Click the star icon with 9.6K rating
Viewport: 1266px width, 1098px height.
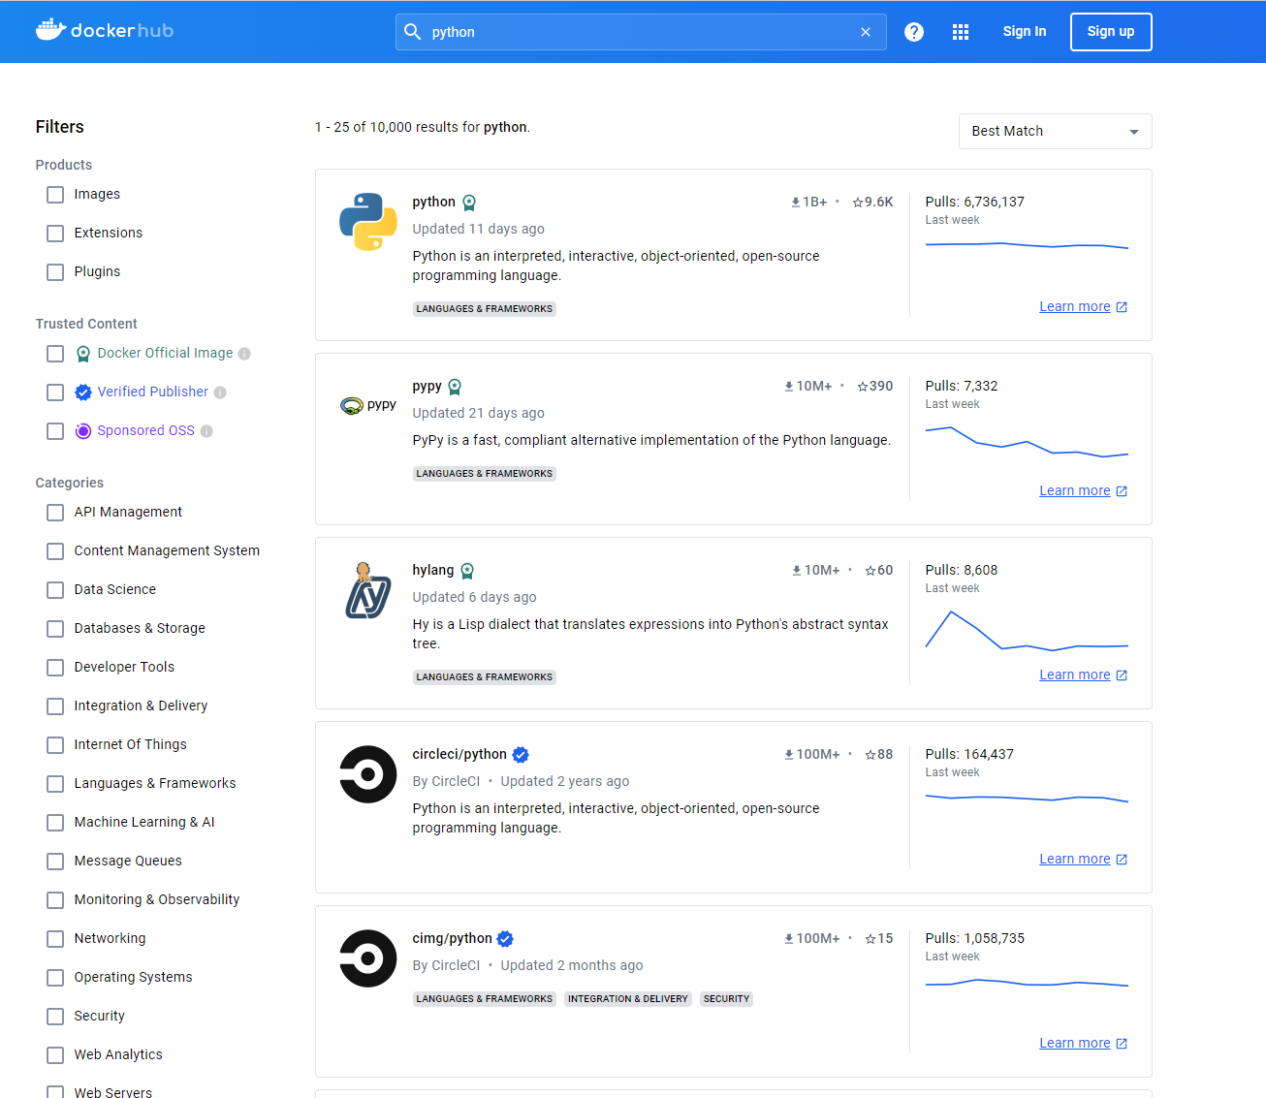[858, 203]
